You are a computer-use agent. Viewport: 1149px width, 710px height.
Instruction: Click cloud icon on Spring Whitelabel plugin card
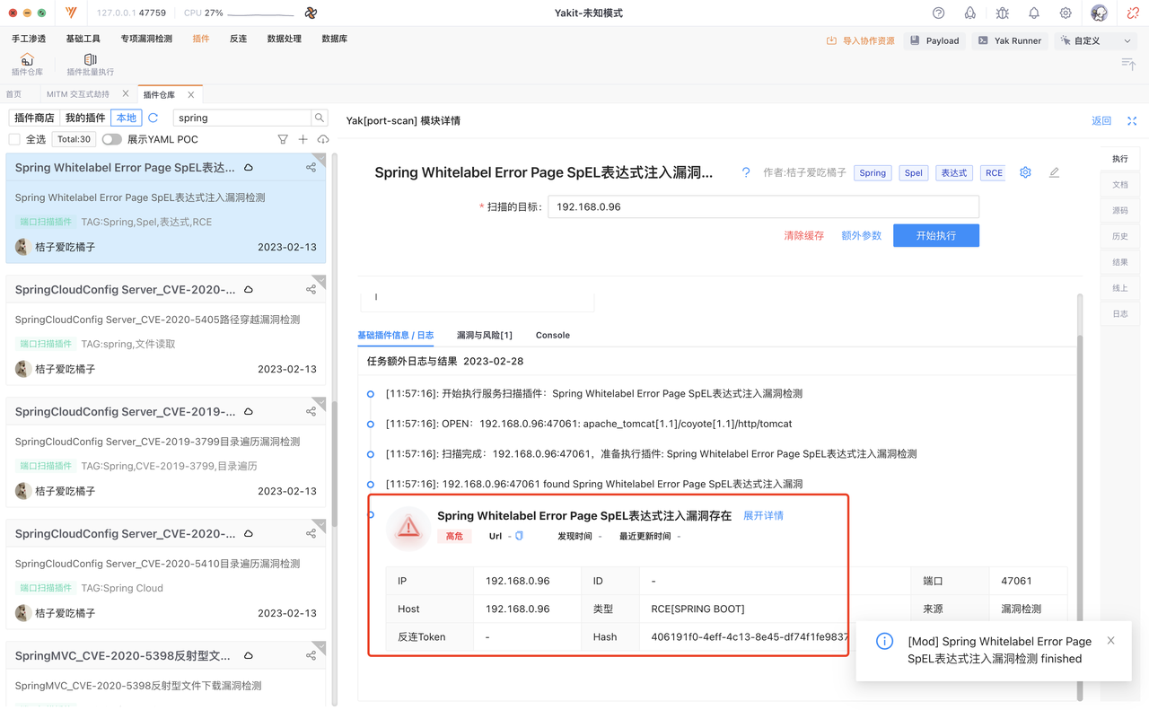[x=249, y=168]
